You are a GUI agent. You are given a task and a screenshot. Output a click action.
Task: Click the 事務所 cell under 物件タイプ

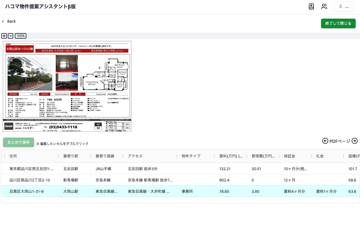coord(187,191)
